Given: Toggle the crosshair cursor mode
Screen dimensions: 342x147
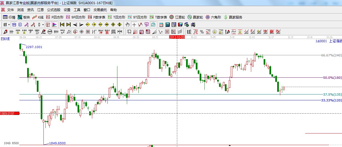Looking at the screenshot, I should pos(134,24).
